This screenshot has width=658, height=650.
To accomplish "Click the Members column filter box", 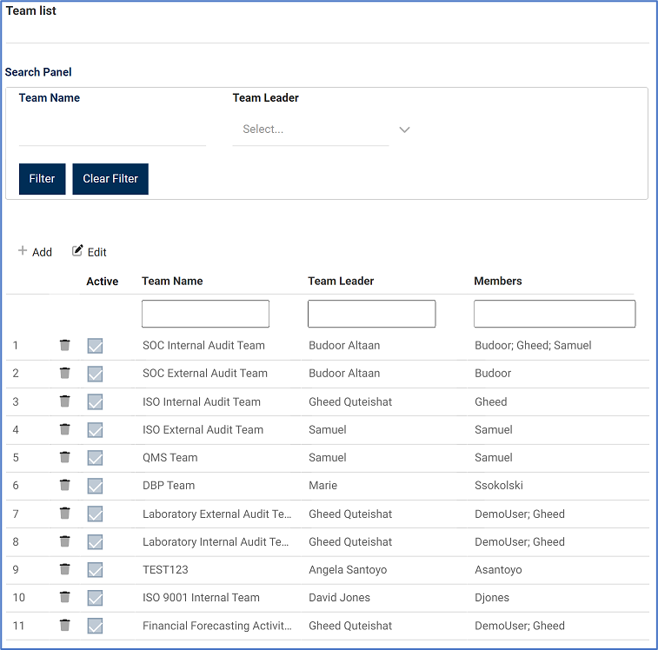I will tap(555, 314).
